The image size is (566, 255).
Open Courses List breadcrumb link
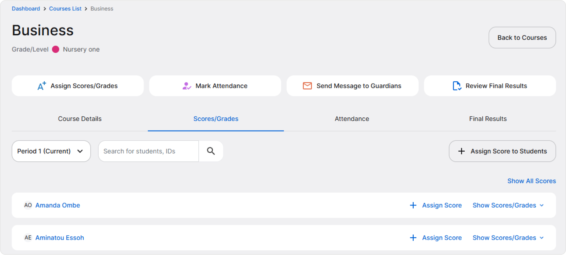click(65, 9)
